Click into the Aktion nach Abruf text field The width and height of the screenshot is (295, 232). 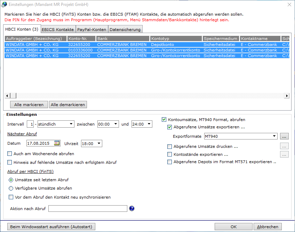coord(88,208)
